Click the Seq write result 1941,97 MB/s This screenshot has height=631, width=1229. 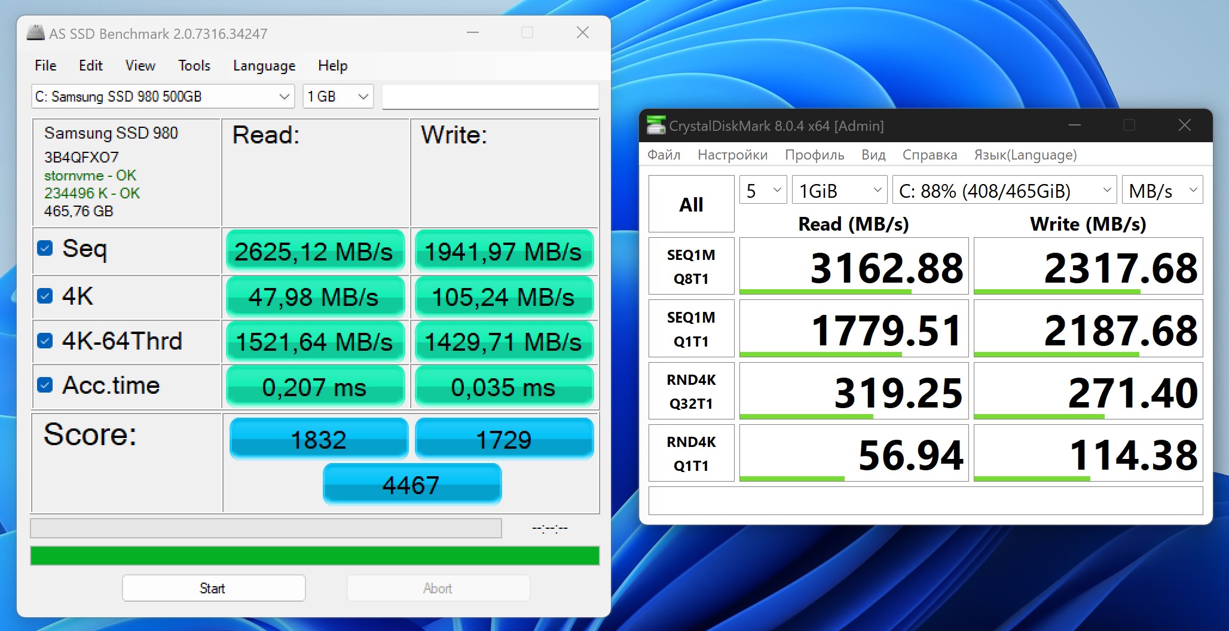pyautogui.click(x=504, y=251)
